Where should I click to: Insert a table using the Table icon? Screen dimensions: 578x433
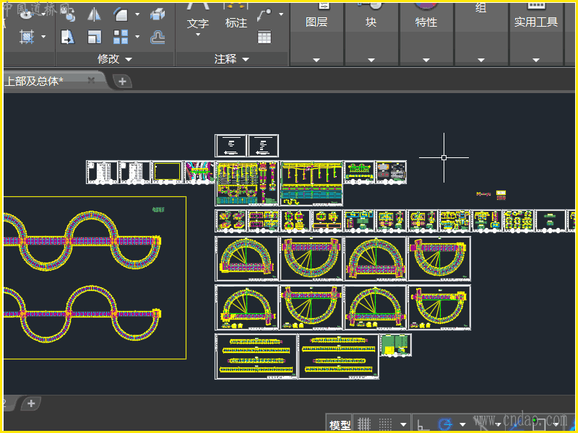[264, 37]
